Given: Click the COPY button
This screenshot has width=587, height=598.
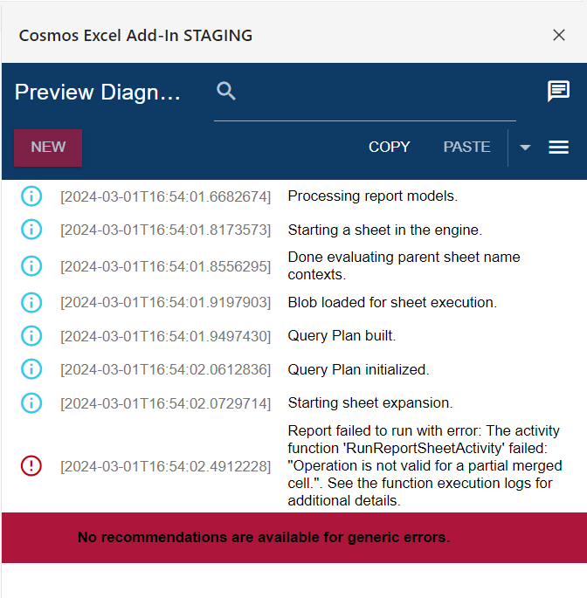Looking at the screenshot, I should (x=389, y=148).
